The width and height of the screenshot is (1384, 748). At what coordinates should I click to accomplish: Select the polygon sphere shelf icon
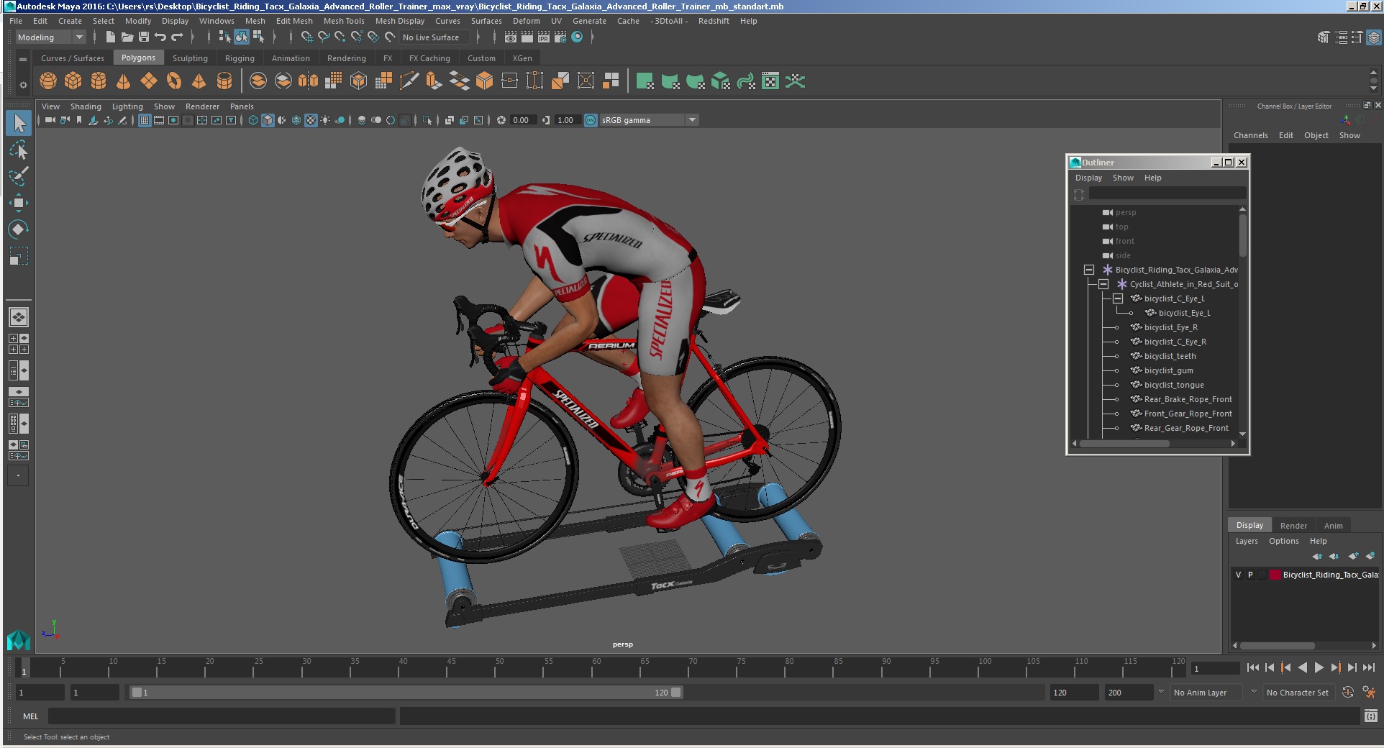pyautogui.click(x=48, y=81)
